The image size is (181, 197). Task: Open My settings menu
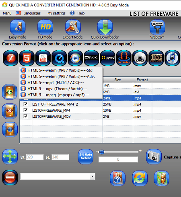[56, 13]
